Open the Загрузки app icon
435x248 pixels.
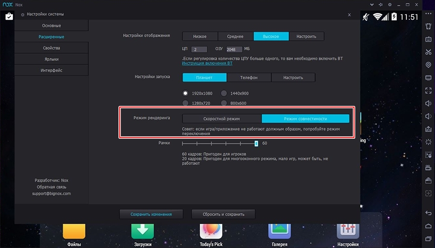[x=143, y=232]
